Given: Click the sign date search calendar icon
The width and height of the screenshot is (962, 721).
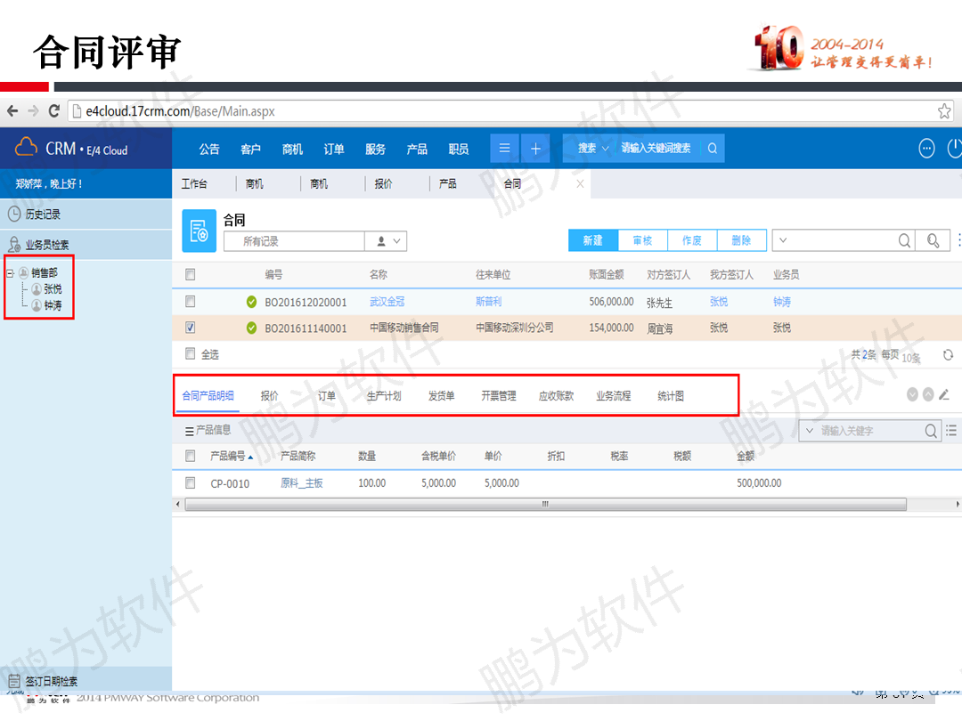Looking at the screenshot, I should click(14, 681).
